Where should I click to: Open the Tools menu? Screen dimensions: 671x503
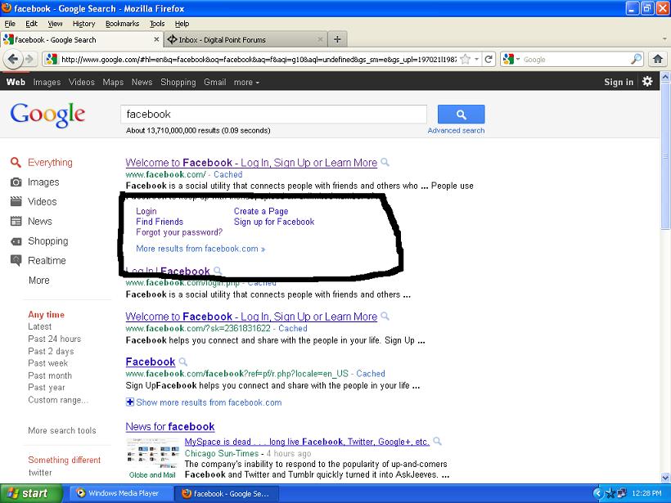[x=157, y=24]
